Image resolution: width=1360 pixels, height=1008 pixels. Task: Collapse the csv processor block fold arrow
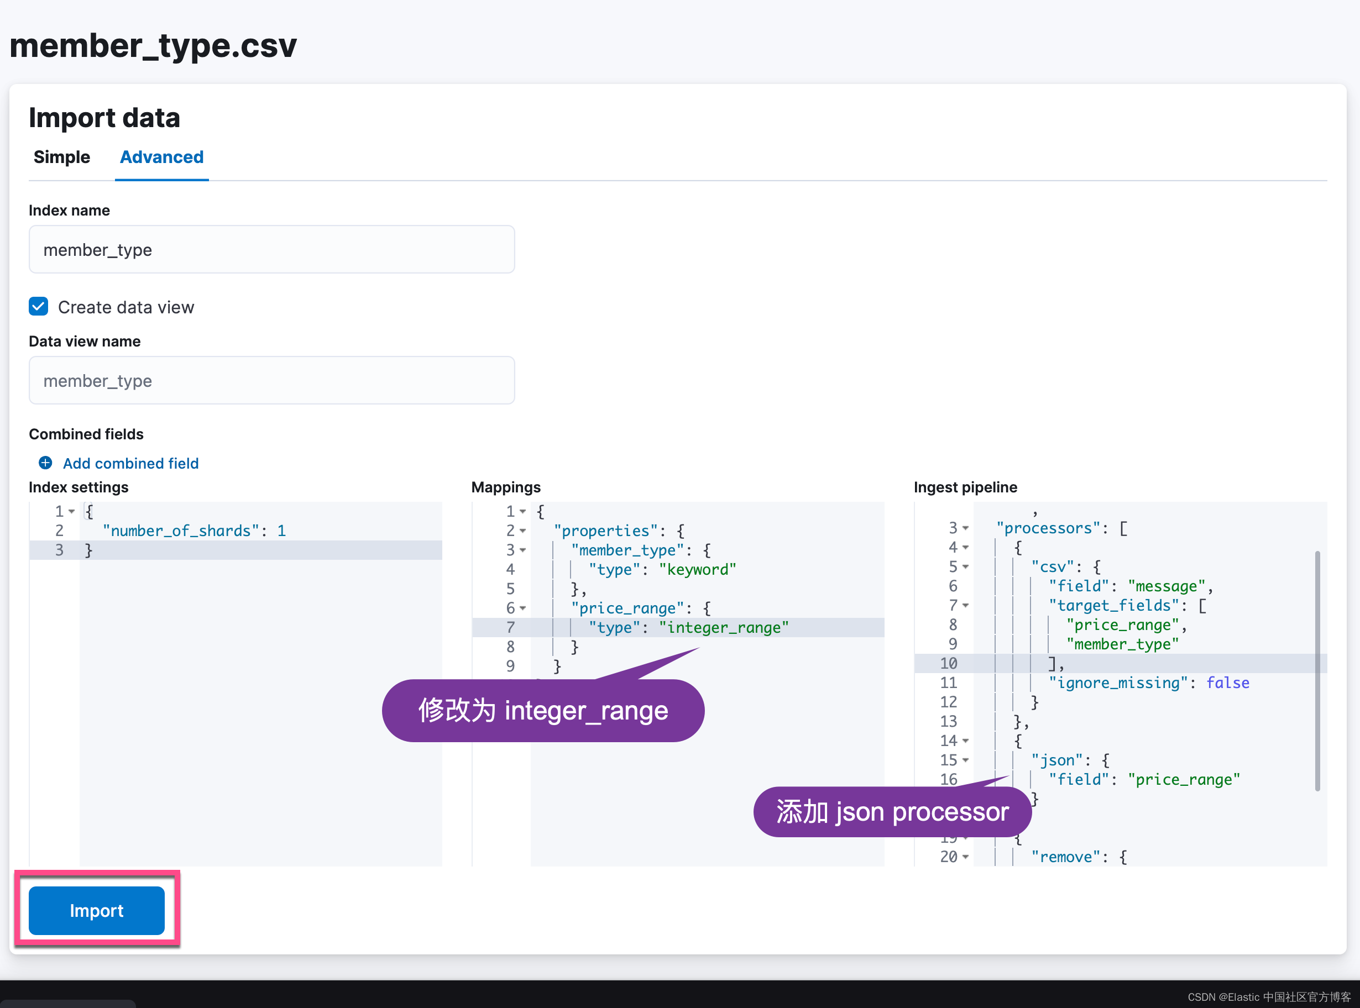[x=966, y=567]
